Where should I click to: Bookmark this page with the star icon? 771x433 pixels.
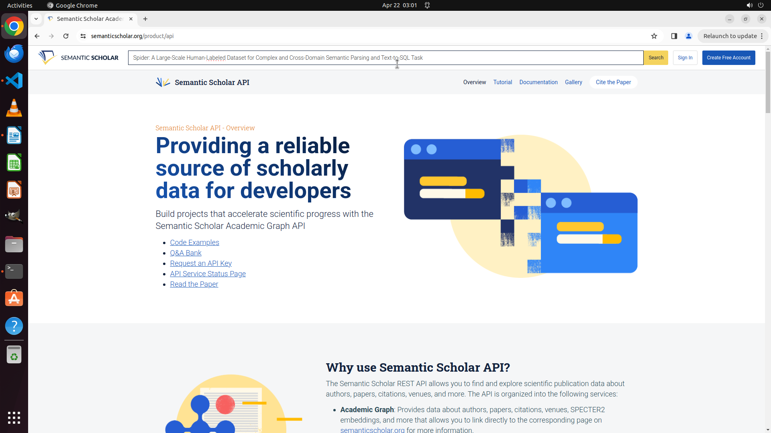(x=654, y=36)
